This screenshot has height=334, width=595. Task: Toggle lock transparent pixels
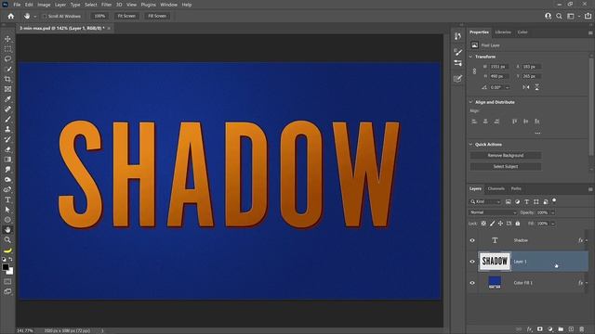click(483, 224)
